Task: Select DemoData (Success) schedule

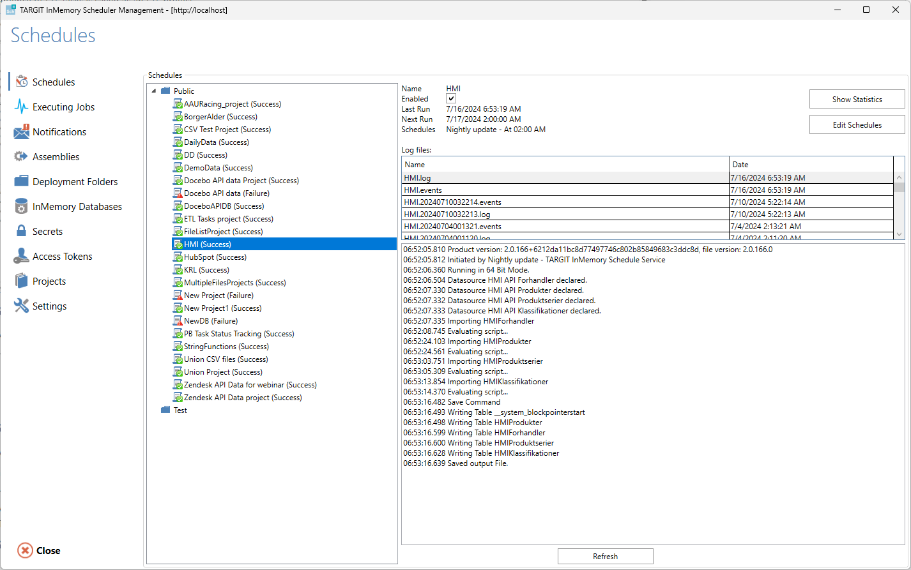Action: (x=218, y=168)
